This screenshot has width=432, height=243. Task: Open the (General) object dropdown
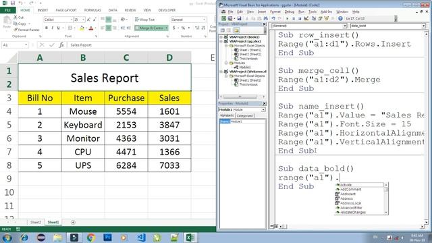(345, 26)
